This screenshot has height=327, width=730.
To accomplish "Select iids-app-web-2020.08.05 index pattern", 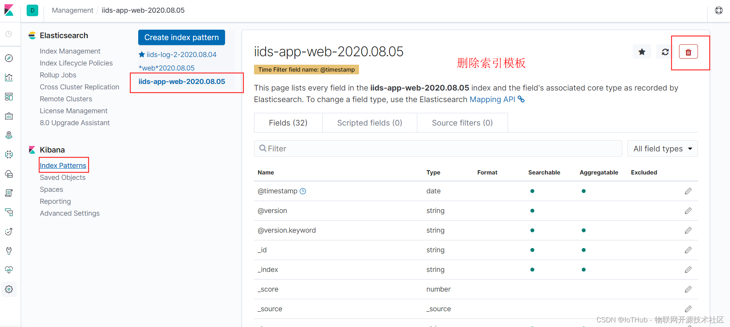I will click(182, 82).
